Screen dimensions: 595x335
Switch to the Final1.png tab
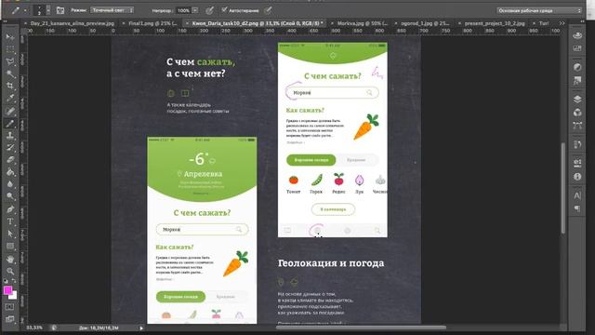[152, 23]
